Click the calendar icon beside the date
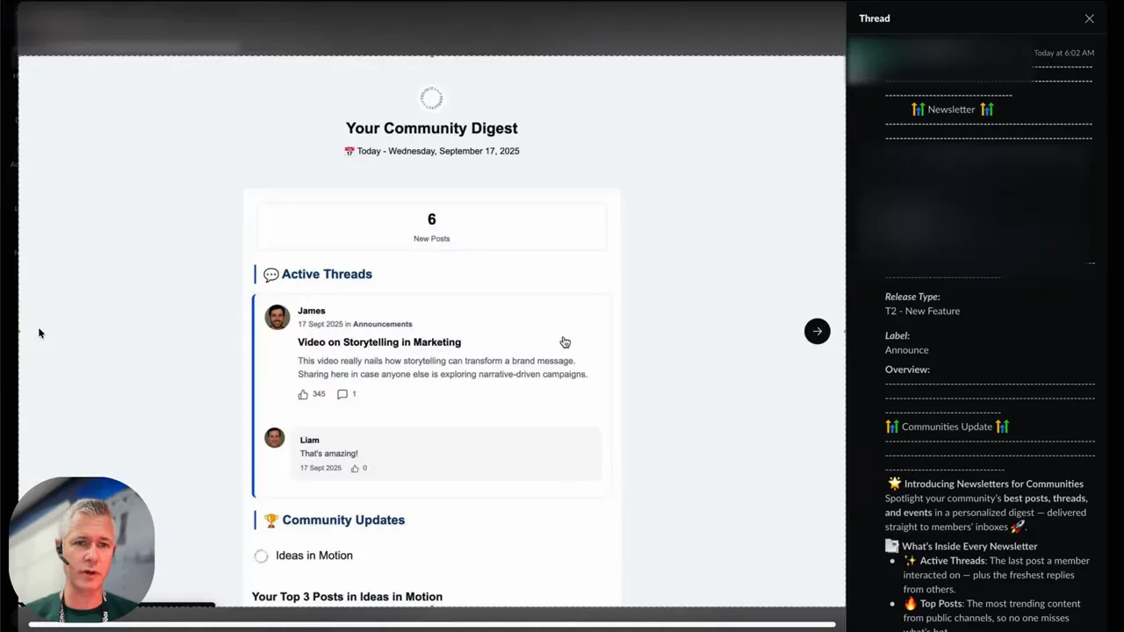Screen dimensions: 1124x632 pos(349,151)
